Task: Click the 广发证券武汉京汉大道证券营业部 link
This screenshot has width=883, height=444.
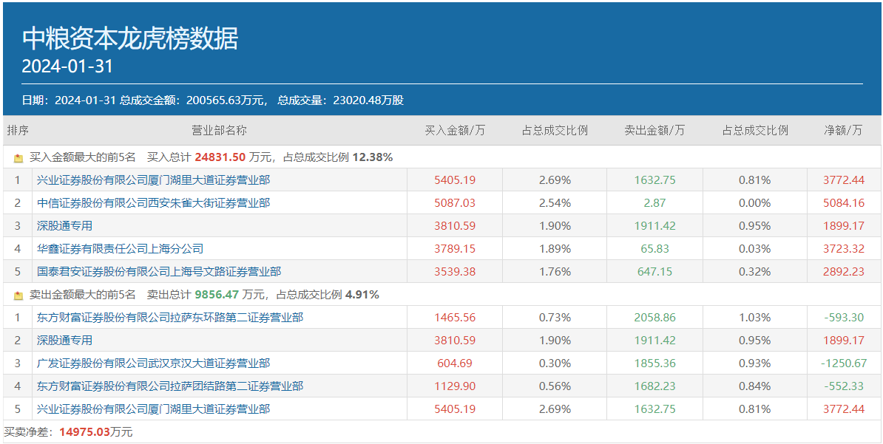Action: pyautogui.click(x=153, y=363)
